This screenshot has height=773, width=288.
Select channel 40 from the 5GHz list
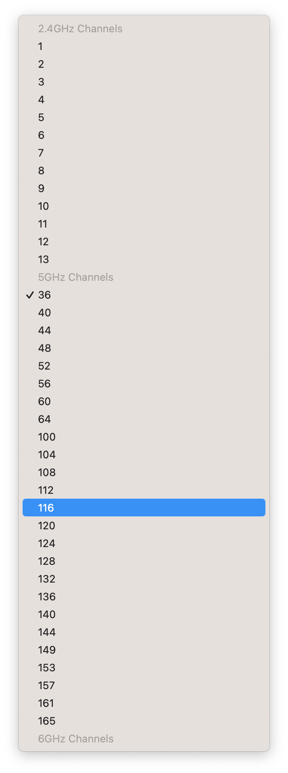[x=44, y=313]
